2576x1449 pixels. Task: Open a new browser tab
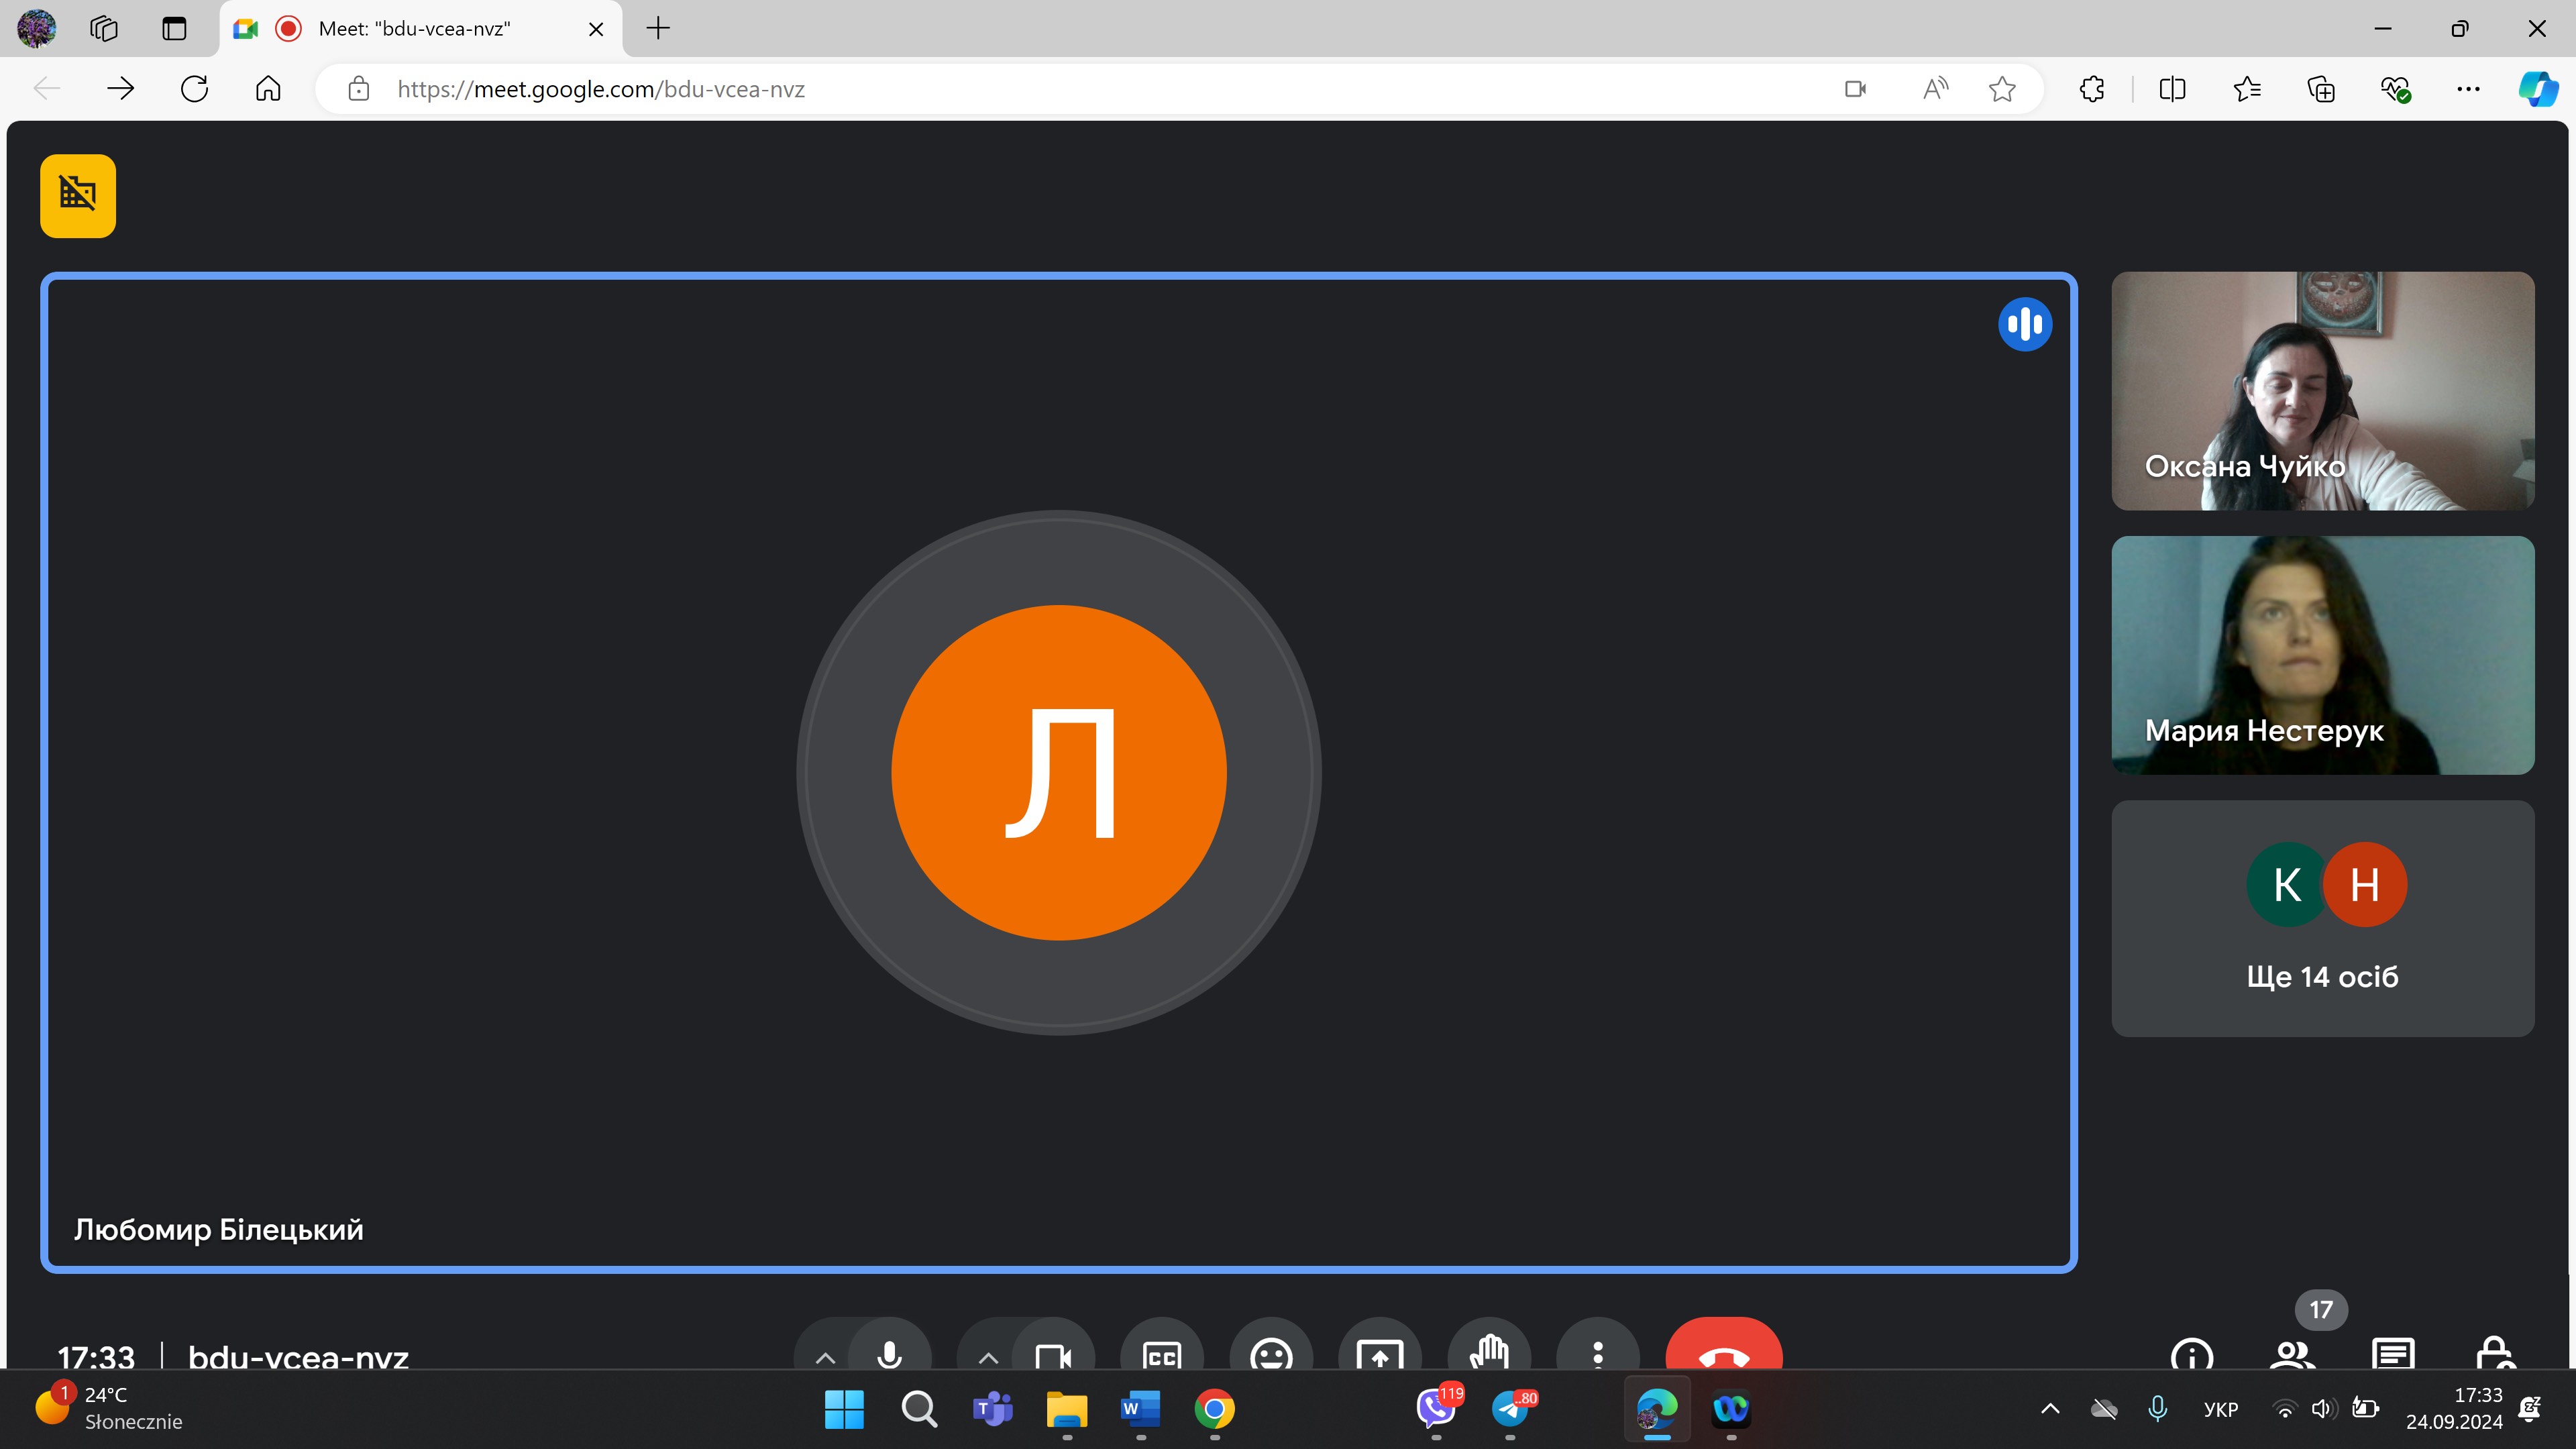658,28
